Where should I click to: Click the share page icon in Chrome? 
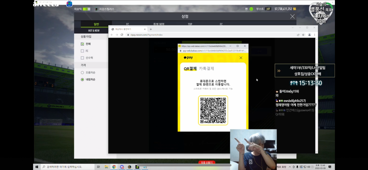(x=298, y=35)
